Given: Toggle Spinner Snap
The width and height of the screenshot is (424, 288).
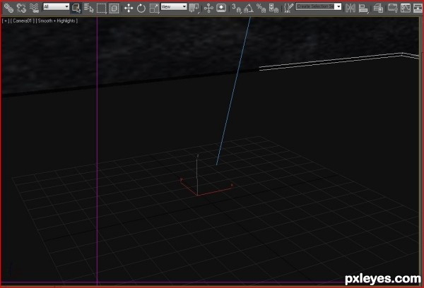Looking at the screenshot, I should pos(273,8).
